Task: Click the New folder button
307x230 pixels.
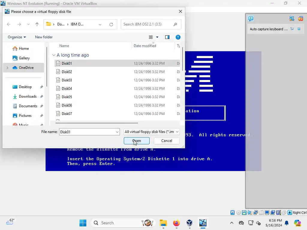Action: [44, 37]
